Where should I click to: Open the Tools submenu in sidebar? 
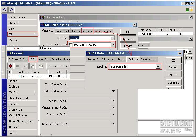pyautogui.click(x=23, y=92)
